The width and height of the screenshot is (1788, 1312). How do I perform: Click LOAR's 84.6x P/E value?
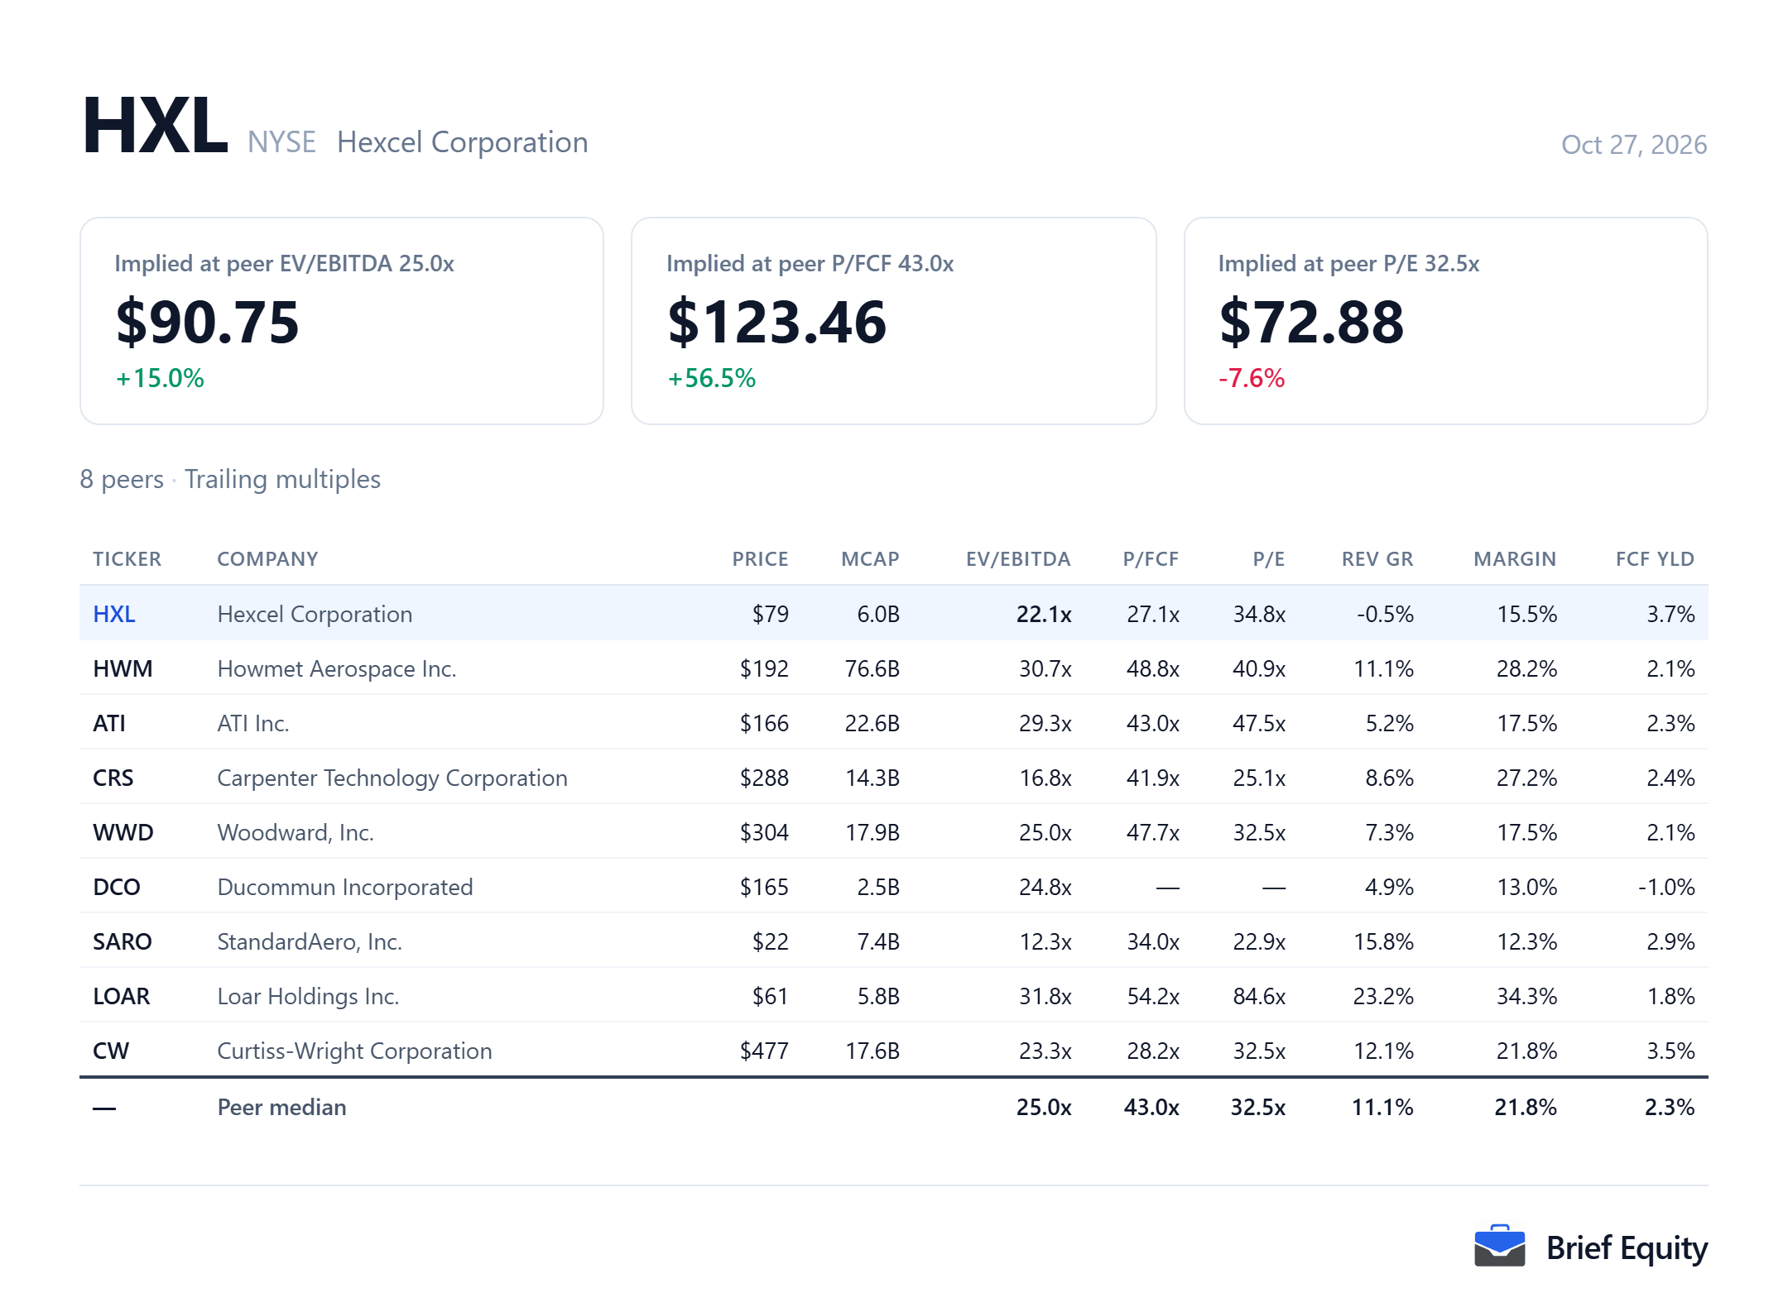(1259, 996)
